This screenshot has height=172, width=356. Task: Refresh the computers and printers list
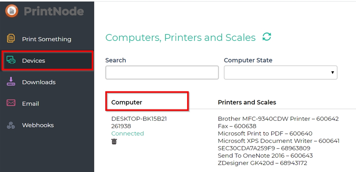point(267,37)
